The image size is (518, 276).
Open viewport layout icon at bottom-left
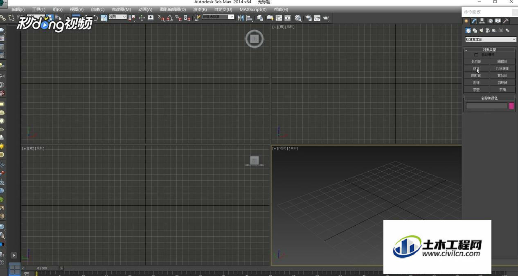pyautogui.click(x=15, y=269)
